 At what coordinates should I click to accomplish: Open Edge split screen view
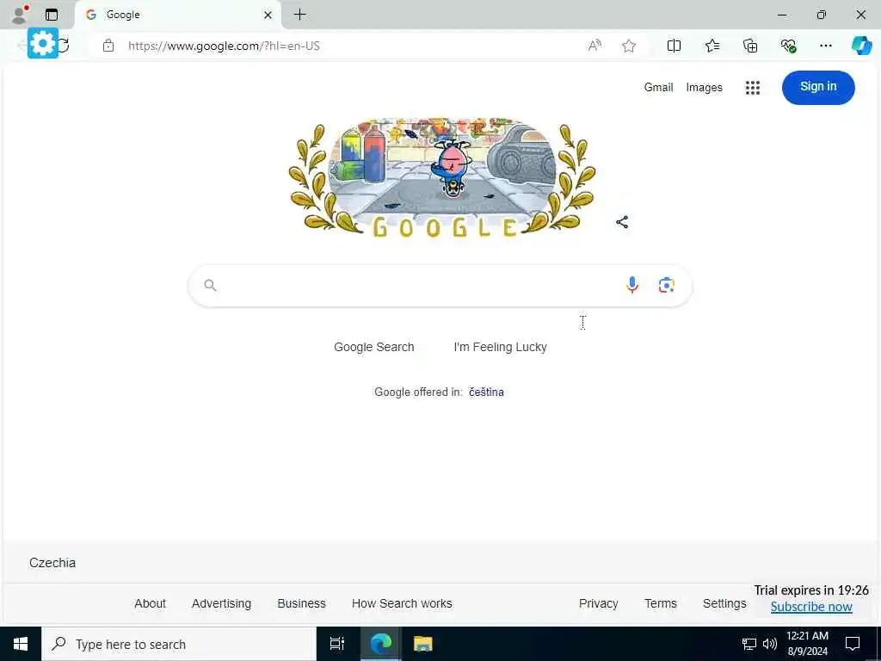pyautogui.click(x=674, y=46)
